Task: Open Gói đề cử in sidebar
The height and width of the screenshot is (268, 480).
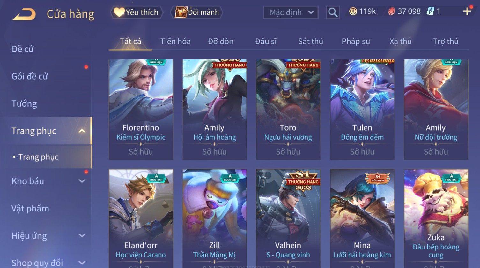Action: (30, 76)
